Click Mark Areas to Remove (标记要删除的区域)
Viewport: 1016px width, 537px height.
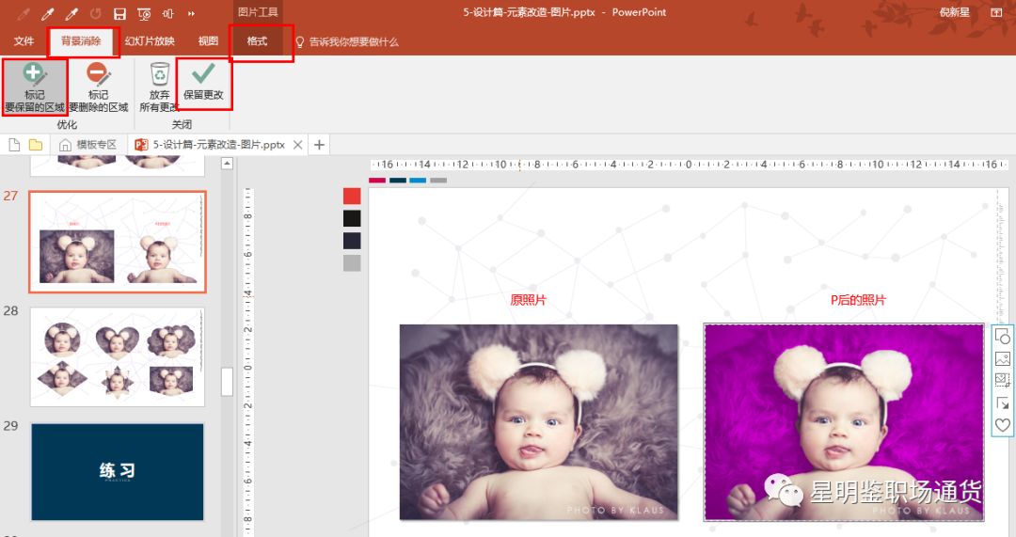pos(98,87)
